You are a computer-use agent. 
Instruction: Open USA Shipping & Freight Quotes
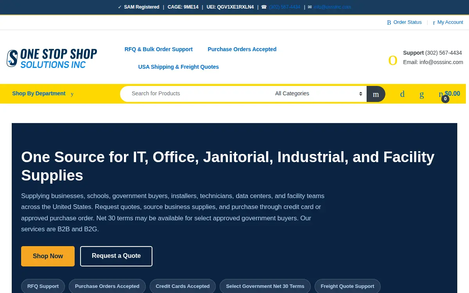179,67
